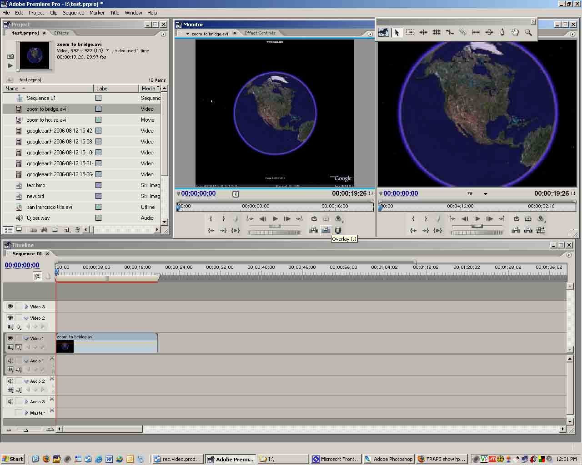Select the Pen tool

[x=502, y=32]
